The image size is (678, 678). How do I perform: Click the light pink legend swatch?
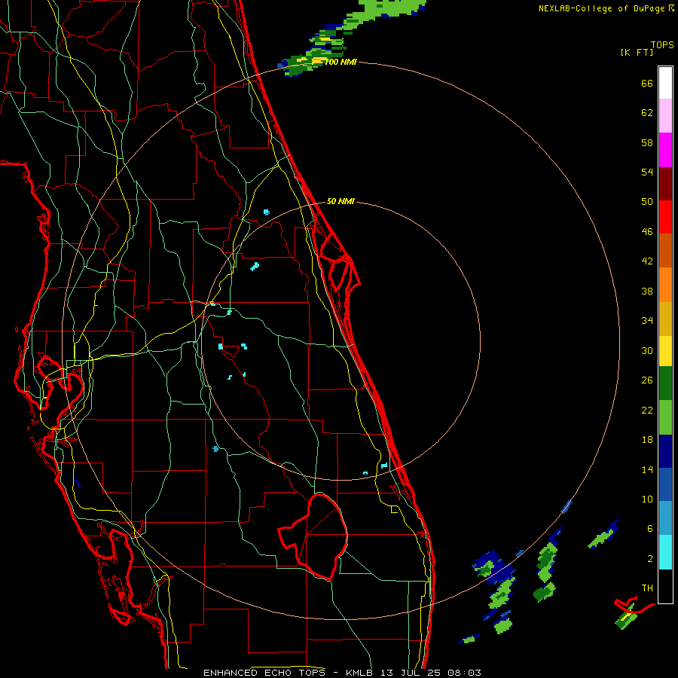tap(665, 116)
